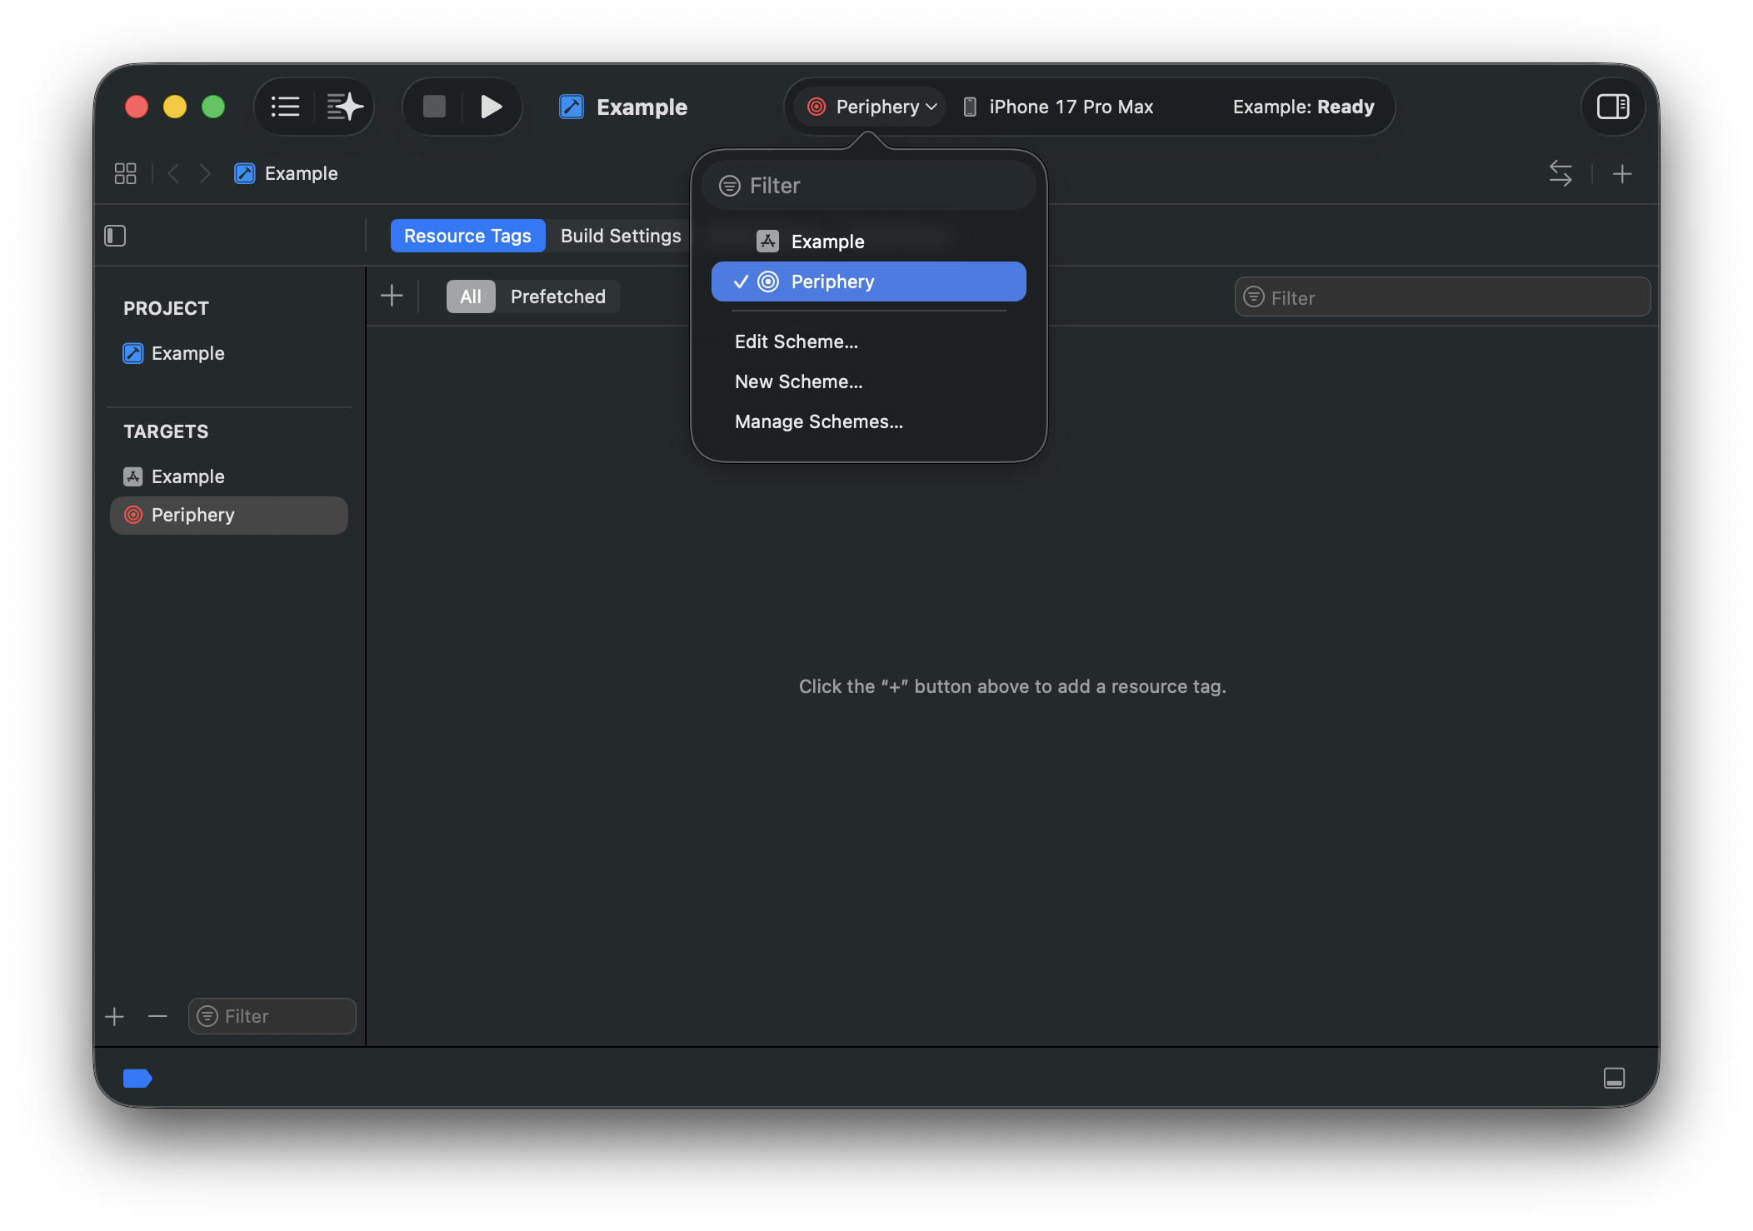Toggle the right inspector panel icon
This screenshot has width=1753, height=1231.
pyautogui.click(x=1612, y=107)
